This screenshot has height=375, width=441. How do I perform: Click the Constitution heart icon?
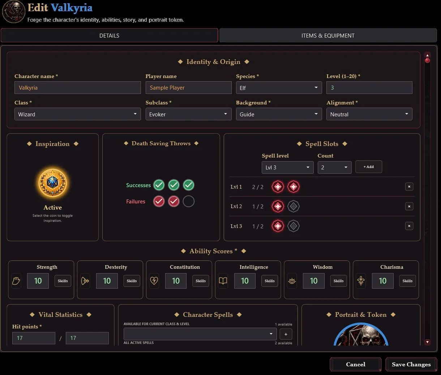click(x=154, y=281)
